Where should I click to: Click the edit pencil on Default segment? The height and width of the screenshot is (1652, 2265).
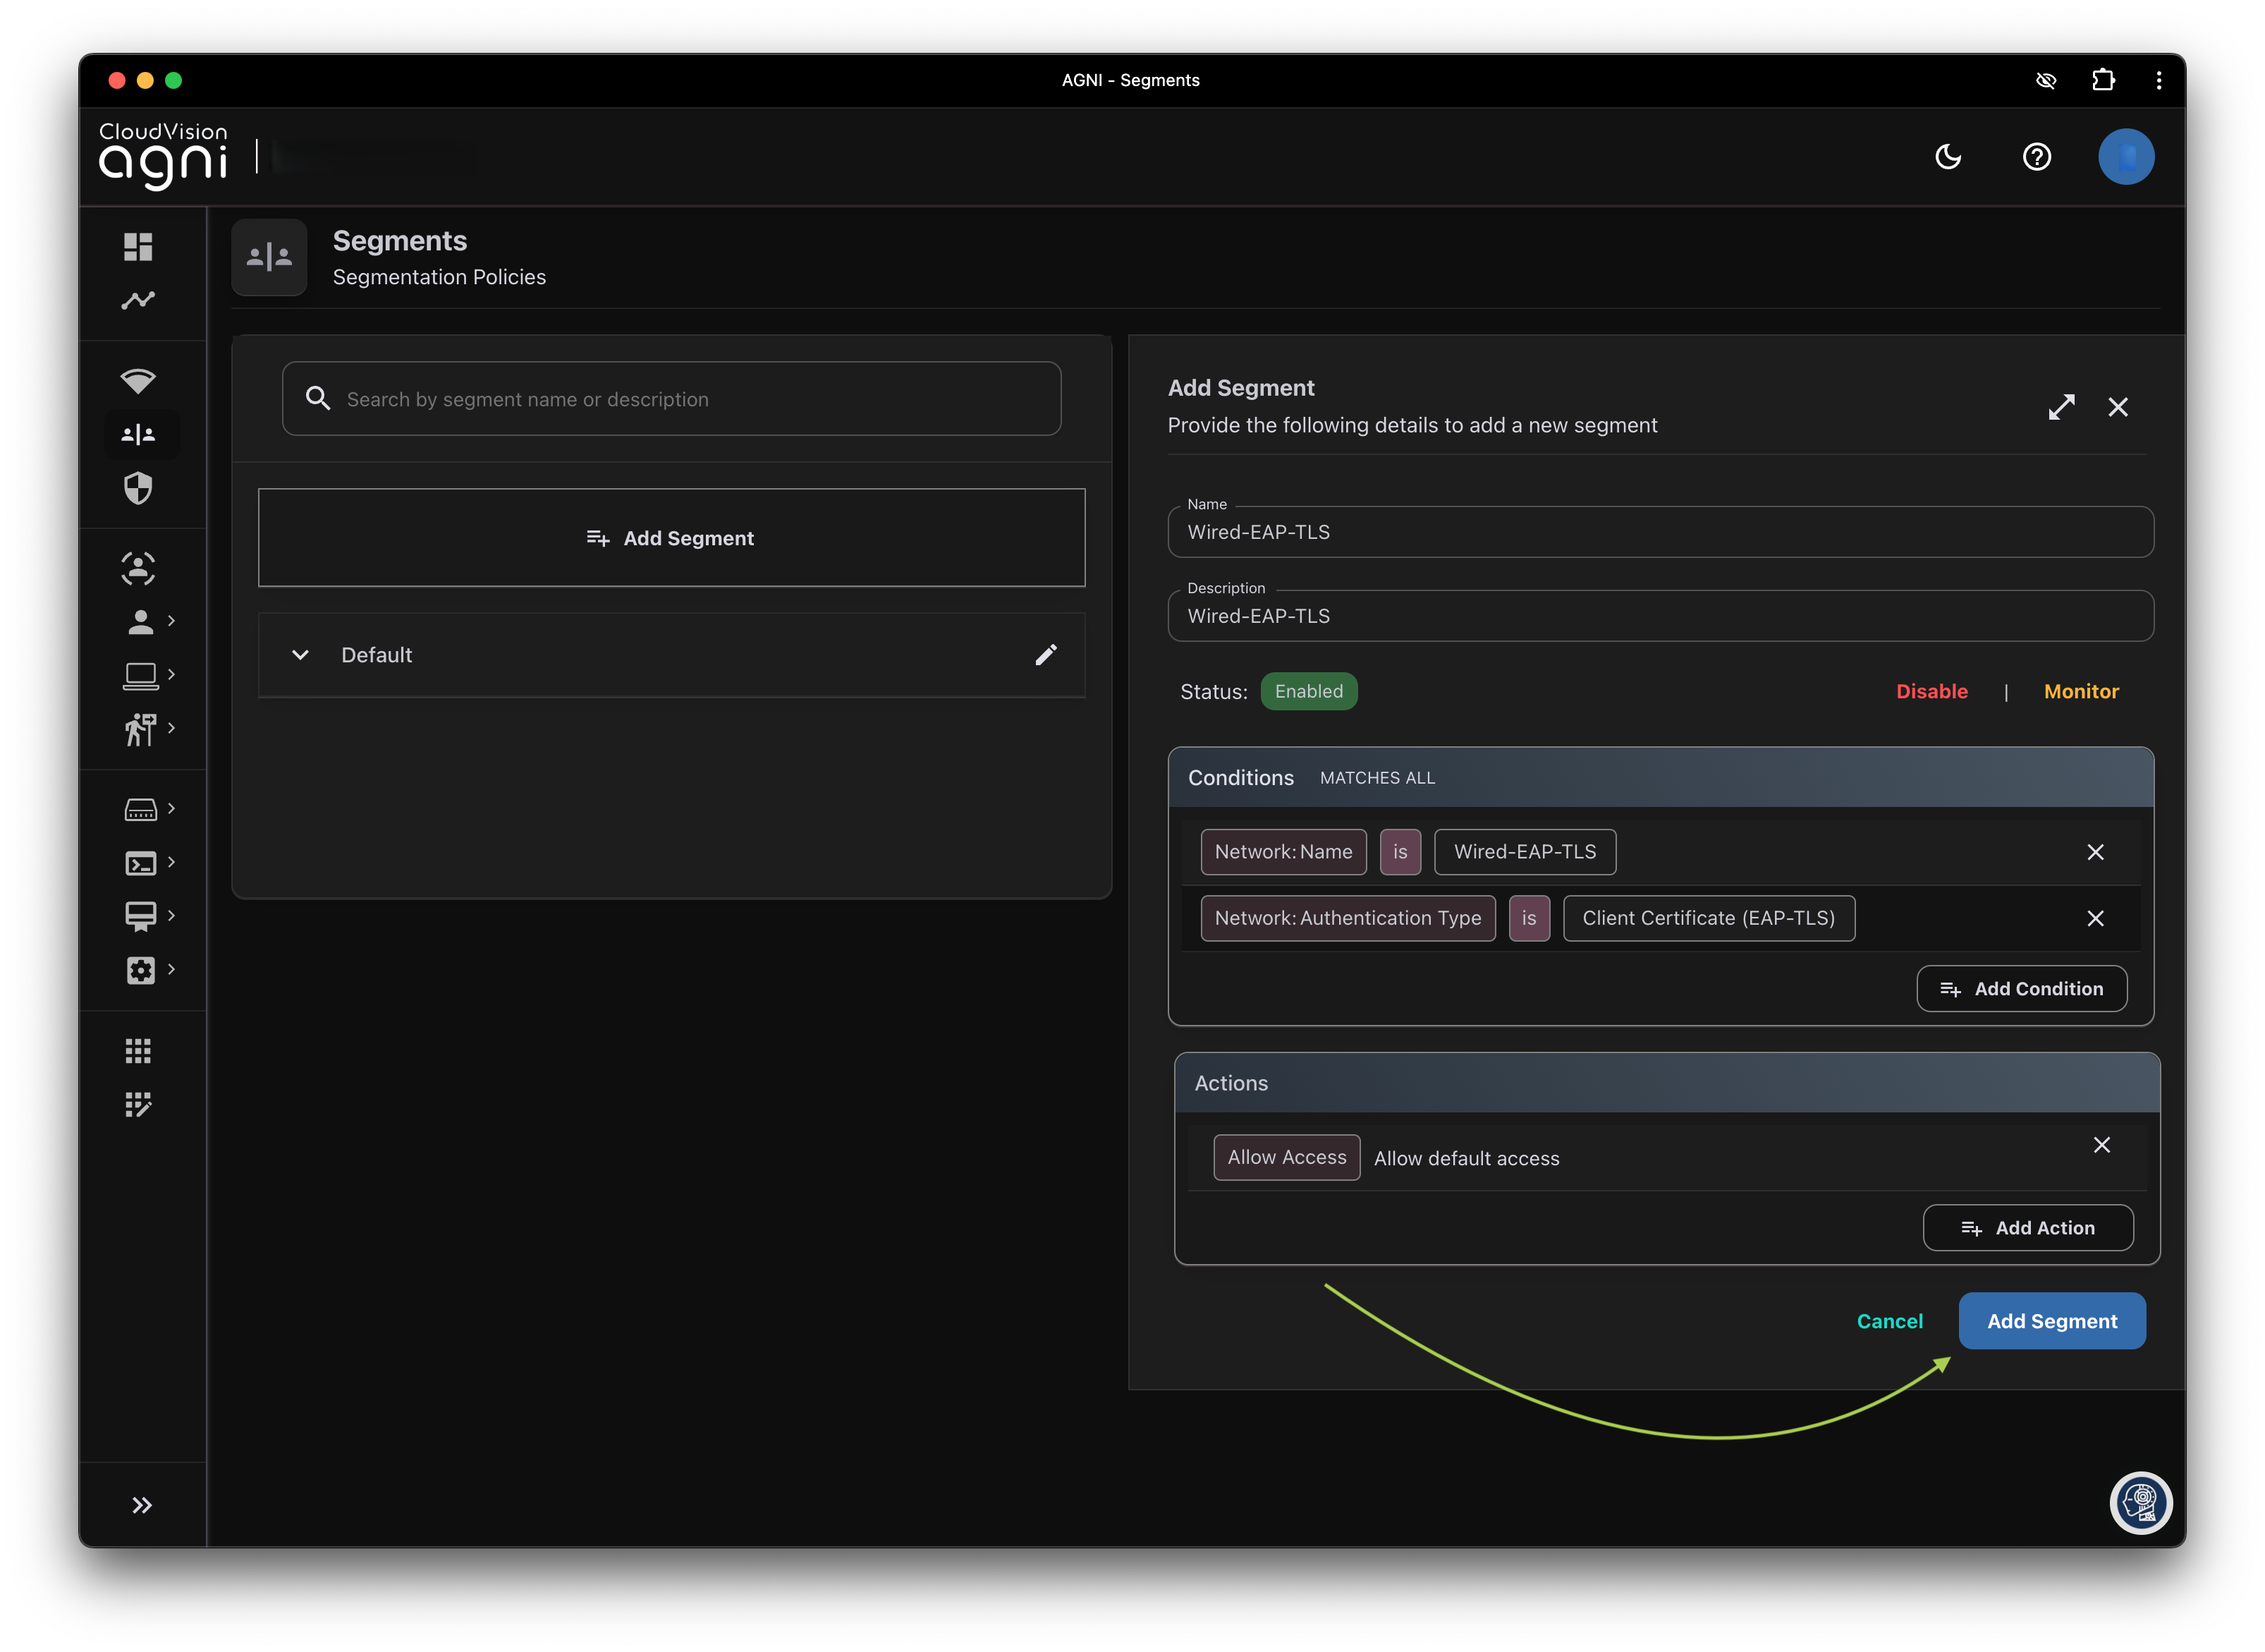pyautogui.click(x=1046, y=655)
